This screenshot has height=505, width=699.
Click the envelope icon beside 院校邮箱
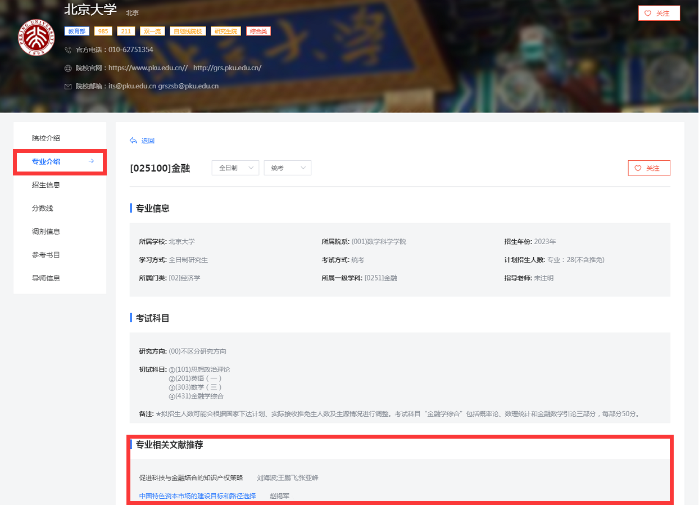(x=68, y=87)
